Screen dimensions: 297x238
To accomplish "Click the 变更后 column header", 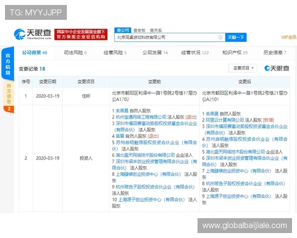I will tap(245, 82).
